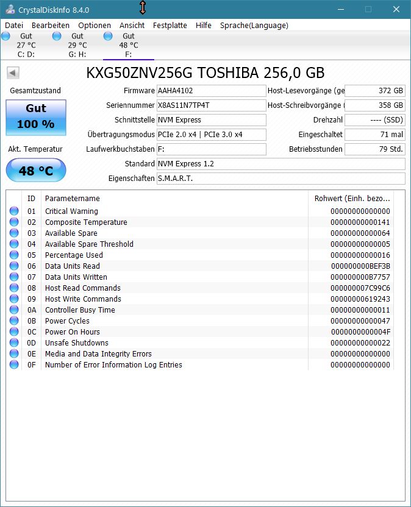Select the C: D: disk tab
The height and width of the screenshot is (507, 411).
pyautogui.click(x=26, y=45)
